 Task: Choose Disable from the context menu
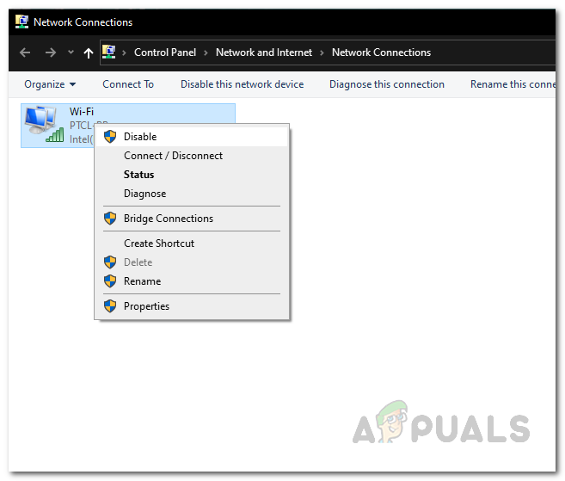coord(192,137)
